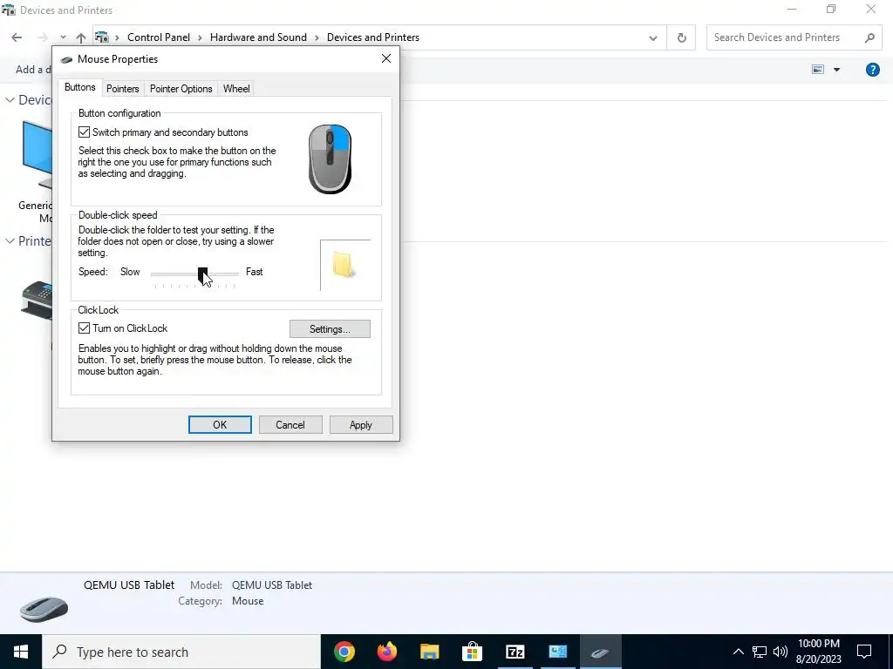This screenshot has height=669, width=893.
Task: Expand the address bar history dropdown
Action: (x=652, y=38)
